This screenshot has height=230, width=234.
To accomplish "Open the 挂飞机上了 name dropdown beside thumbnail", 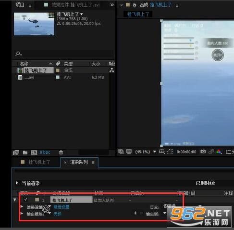I will [82, 14].
